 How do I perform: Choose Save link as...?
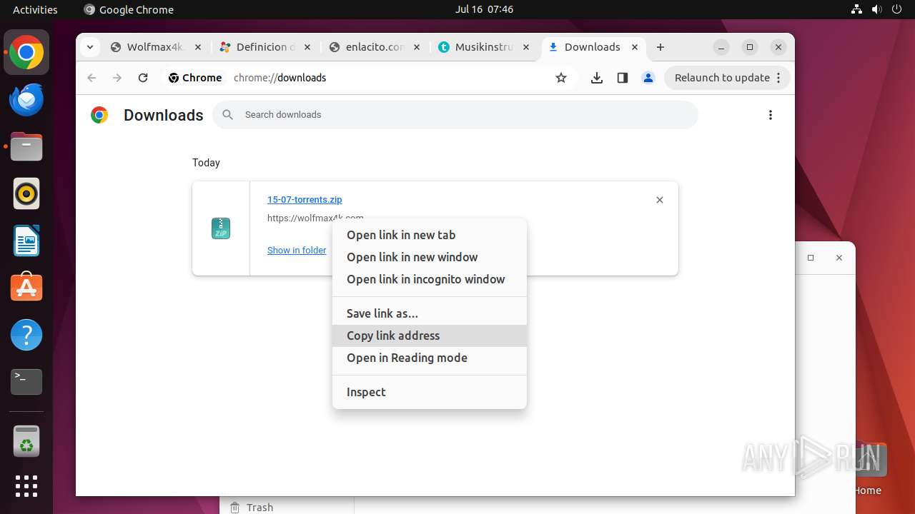pyautogui.click(x=430, y=313)
